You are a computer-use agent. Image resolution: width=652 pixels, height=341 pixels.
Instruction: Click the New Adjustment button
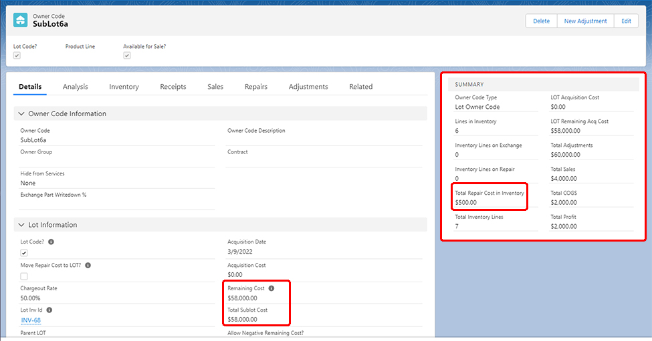click(585, 21)
